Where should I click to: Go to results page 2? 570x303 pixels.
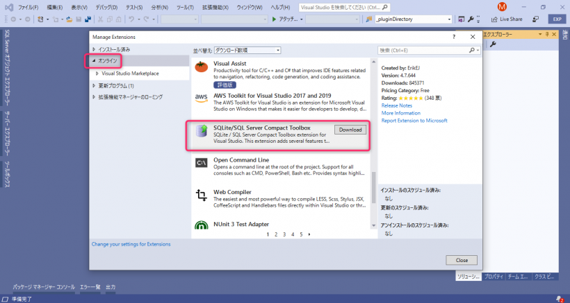pyautogui.click(x=276, y=234)
